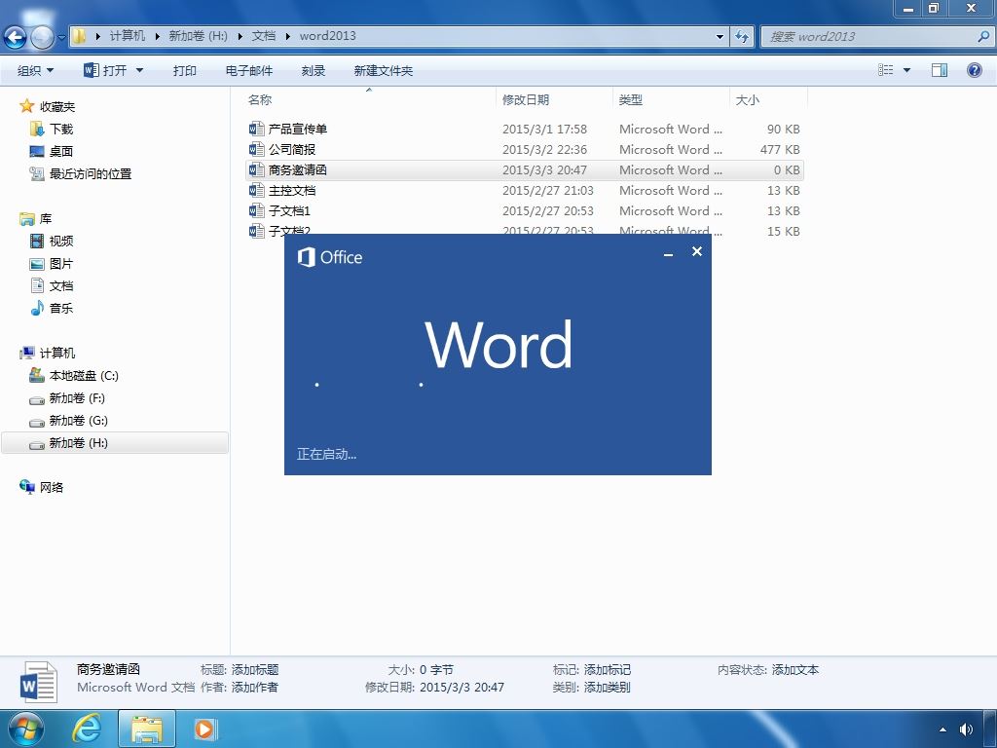Click the refresh button beside address bar
This screenshot has width=997, height=748.
(743, 36)
